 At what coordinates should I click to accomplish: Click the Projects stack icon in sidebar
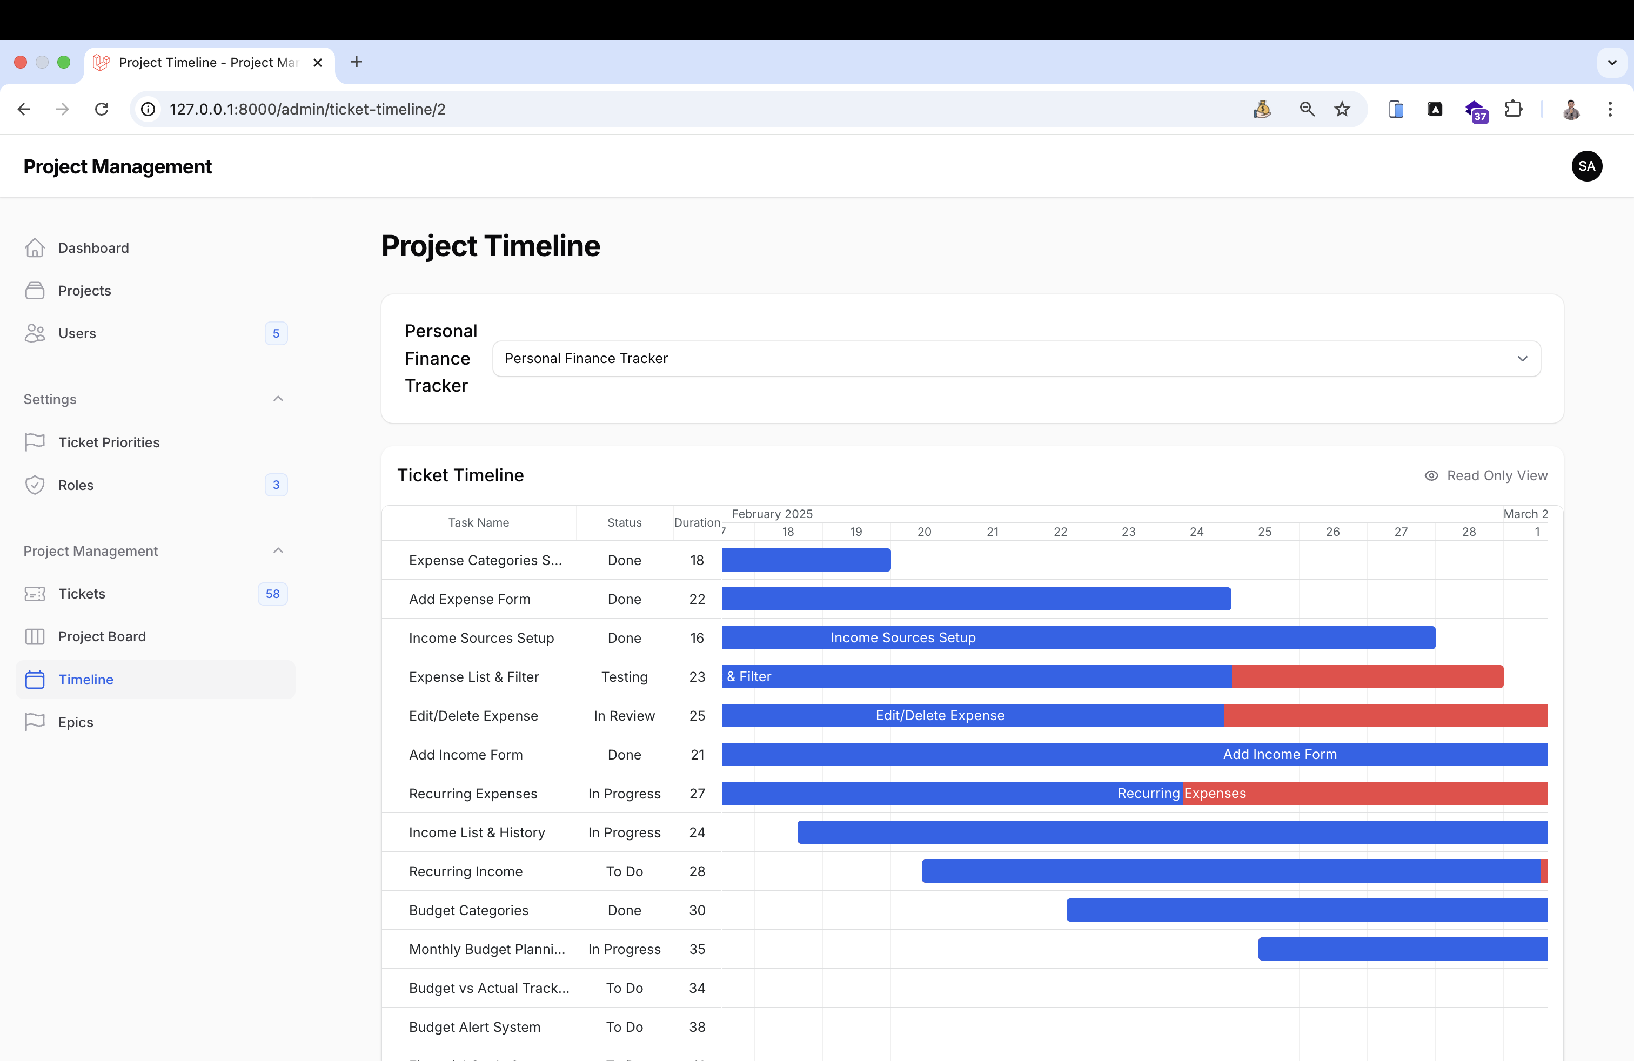click(35, 290)
